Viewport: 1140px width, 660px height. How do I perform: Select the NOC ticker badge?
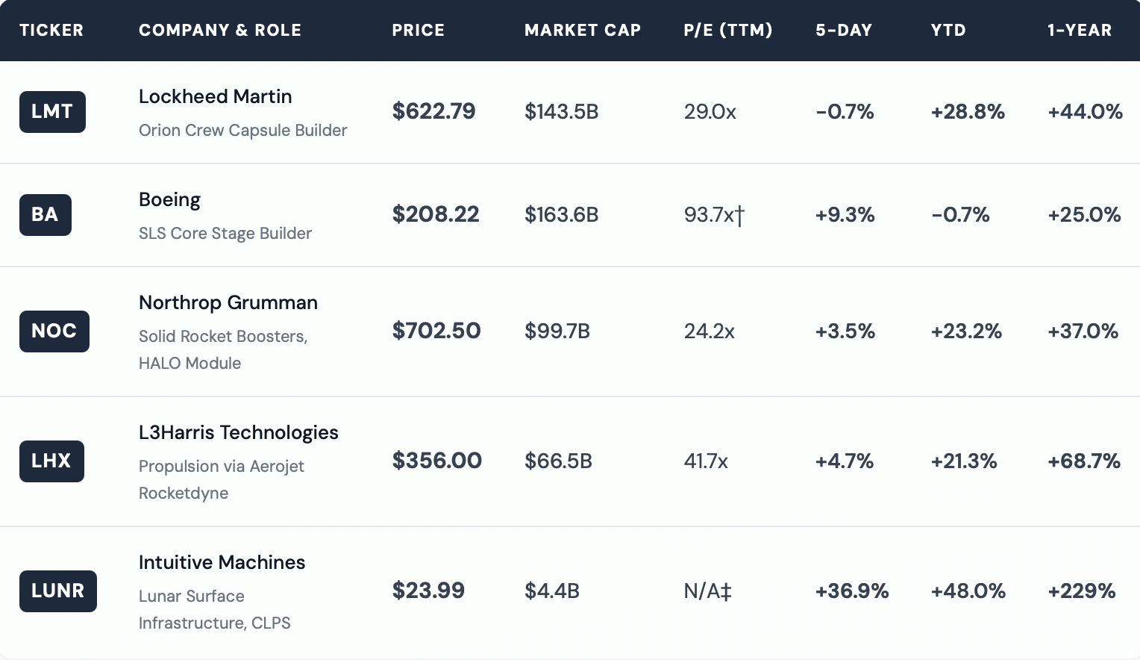click(x=54, y=331)
